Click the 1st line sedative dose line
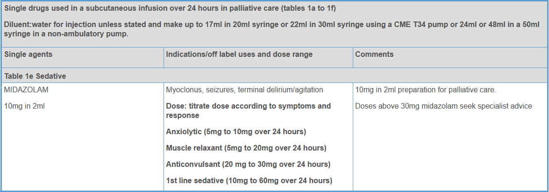The width and height of the screenshot is (549, 192). point(249,181)
